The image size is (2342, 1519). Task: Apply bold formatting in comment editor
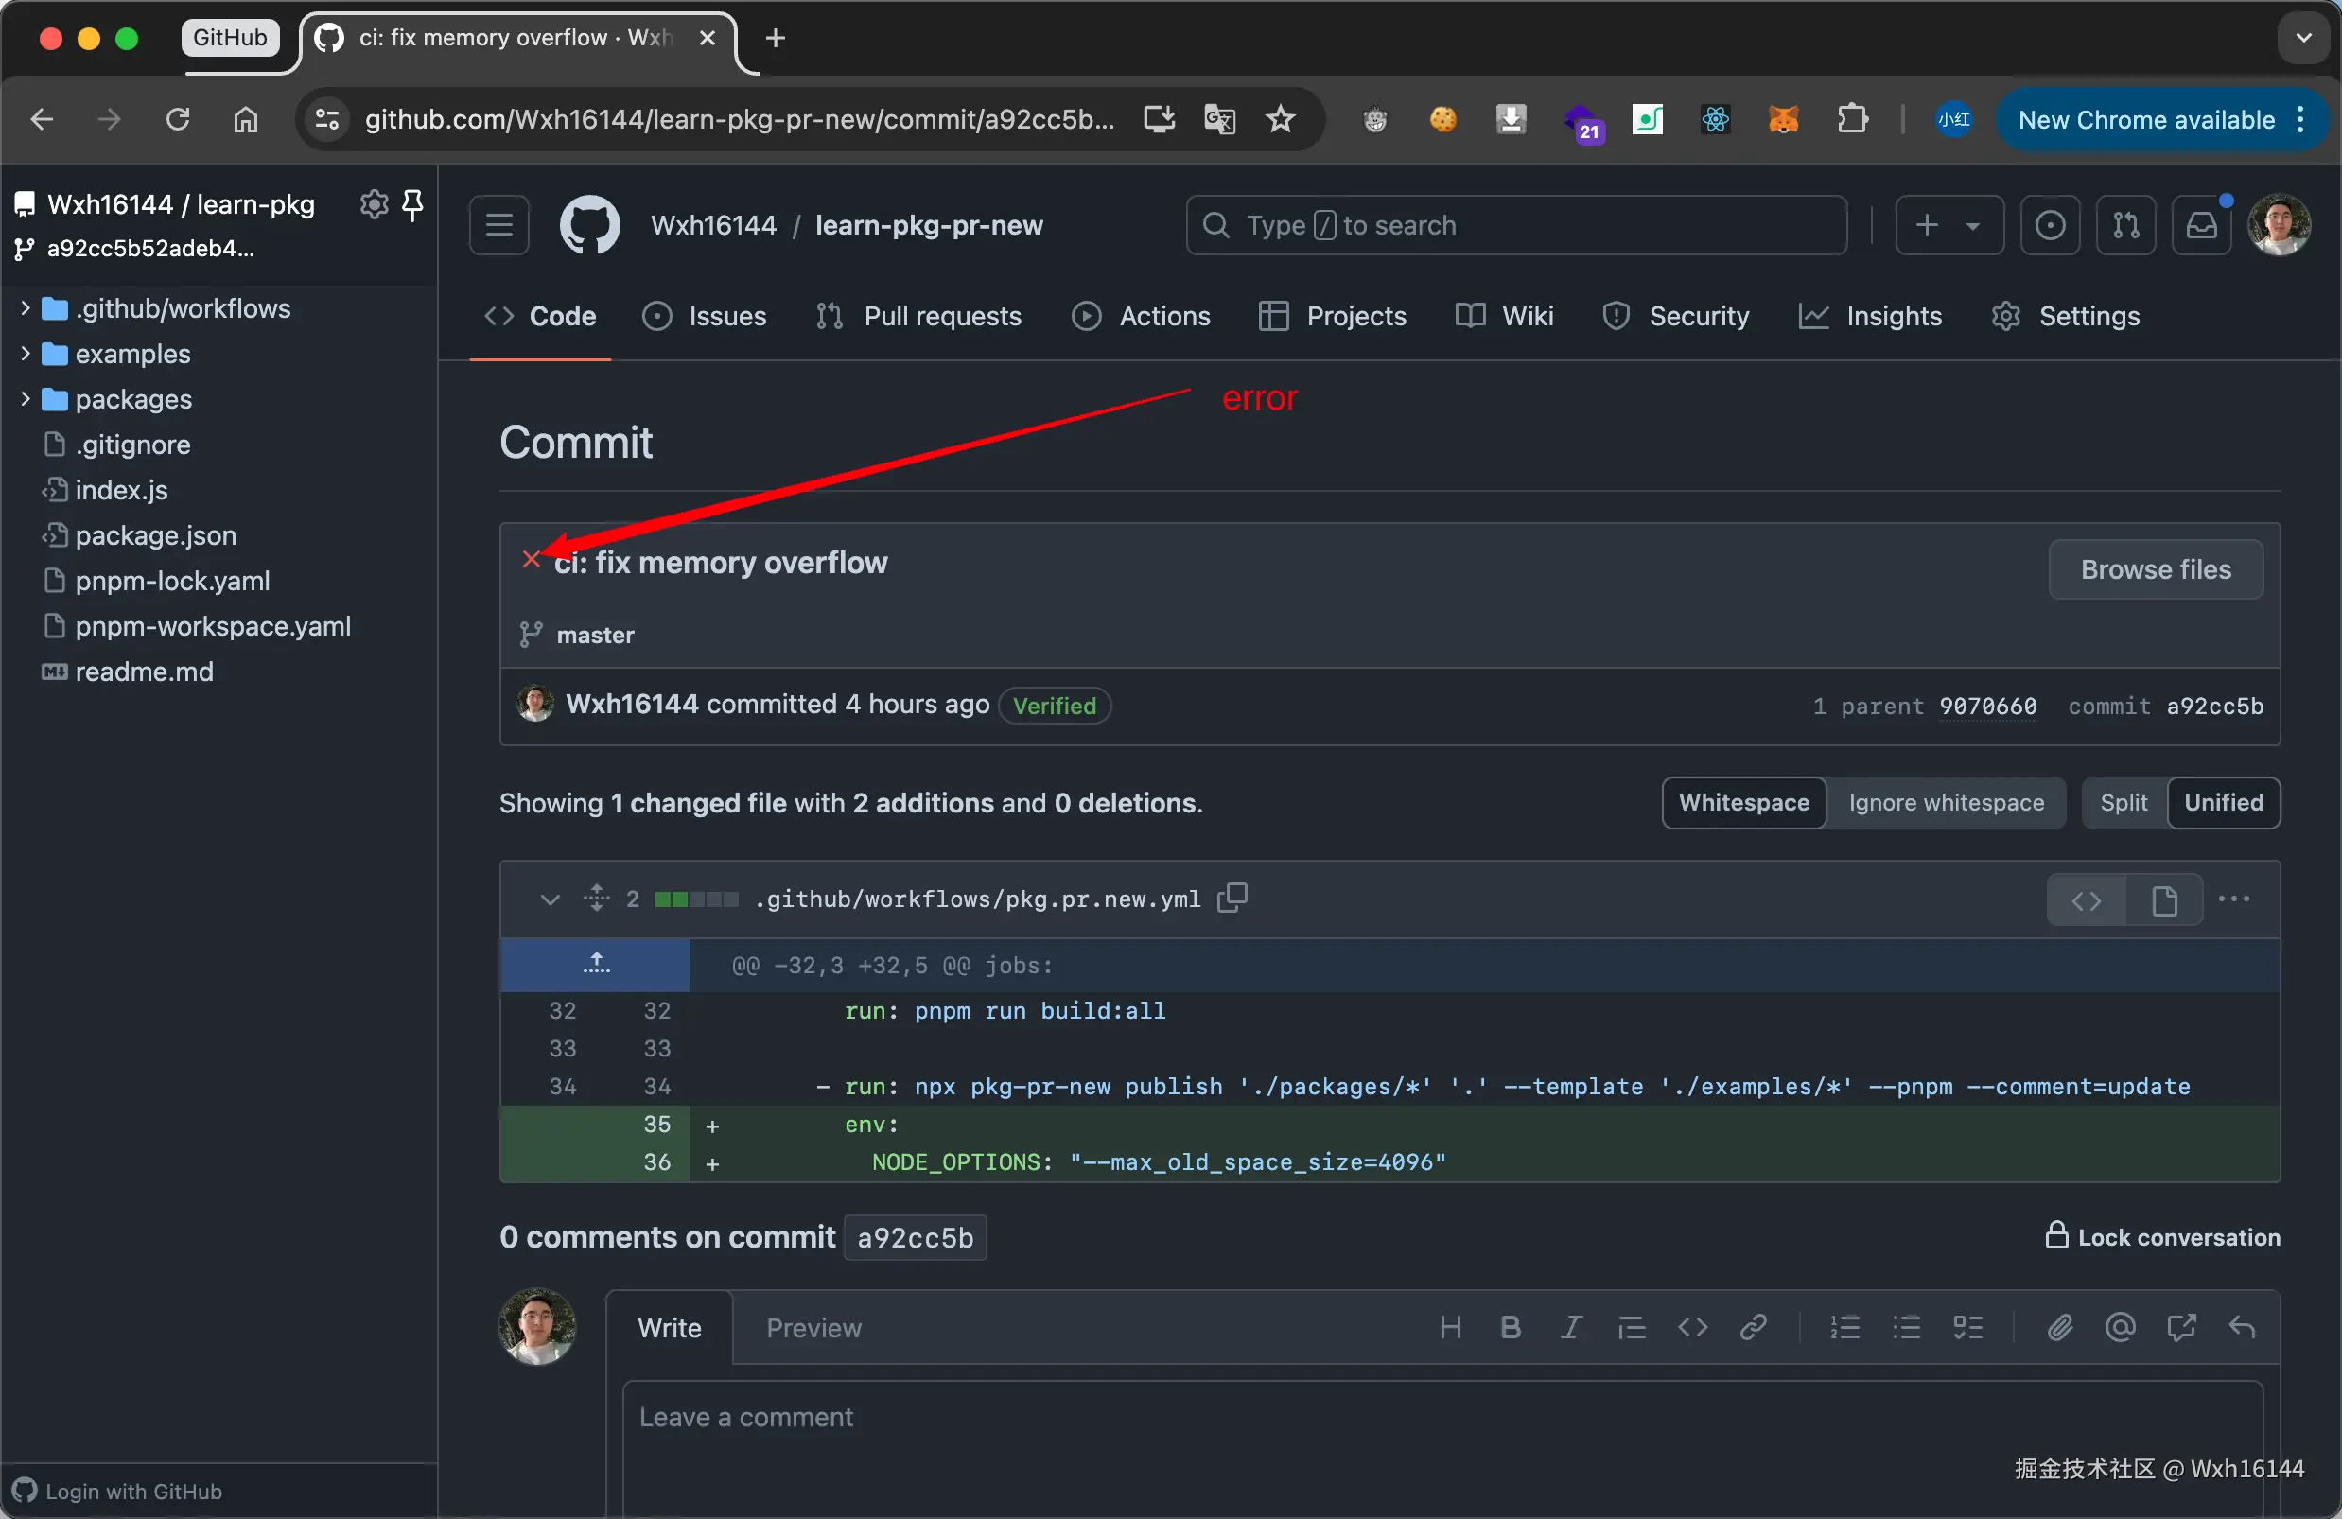1511,1328
